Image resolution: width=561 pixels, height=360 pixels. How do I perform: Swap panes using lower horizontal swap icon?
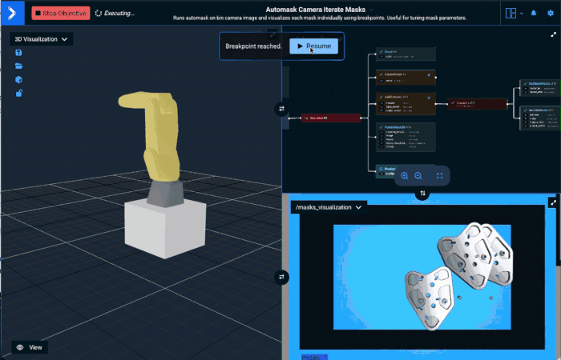281,277
